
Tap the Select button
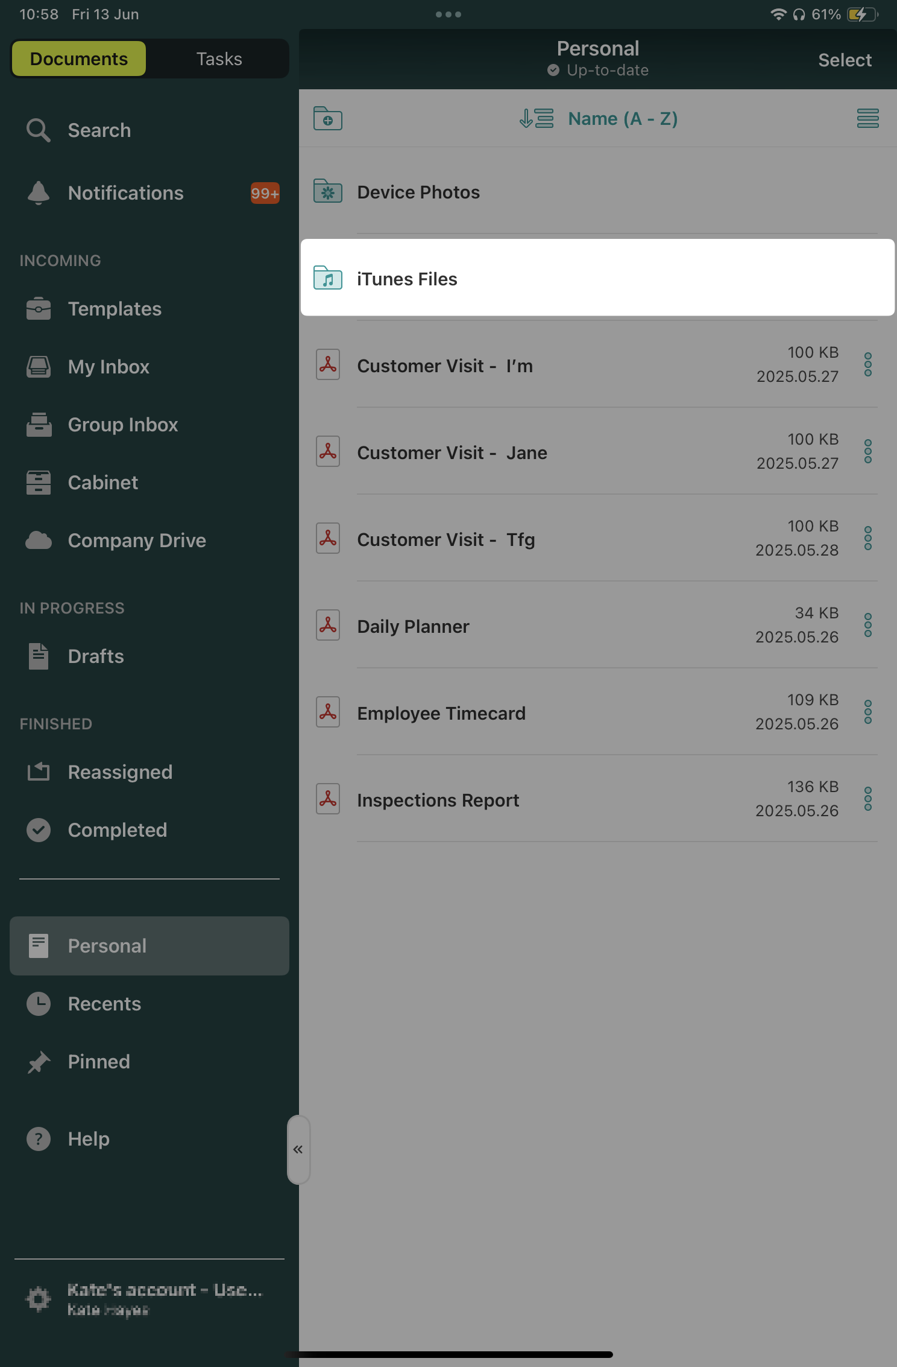coord(845,60)
